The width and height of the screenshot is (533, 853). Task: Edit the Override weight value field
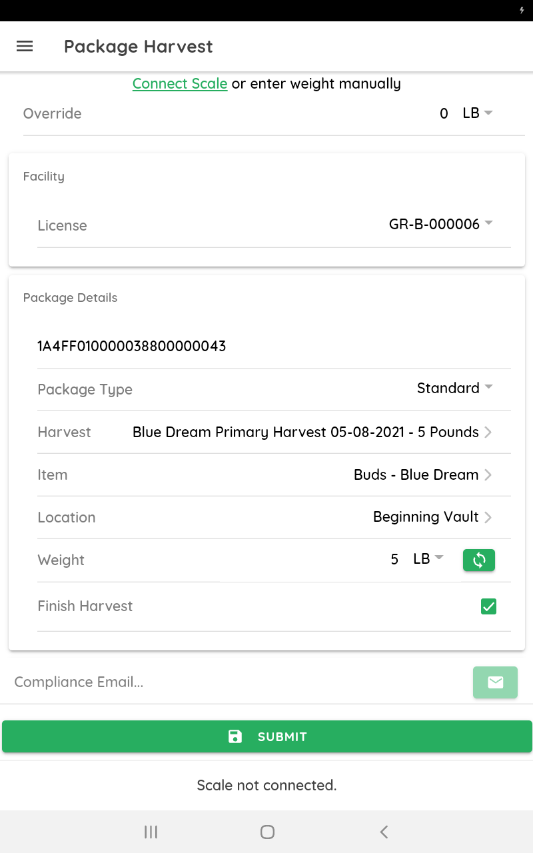[444, 114]
